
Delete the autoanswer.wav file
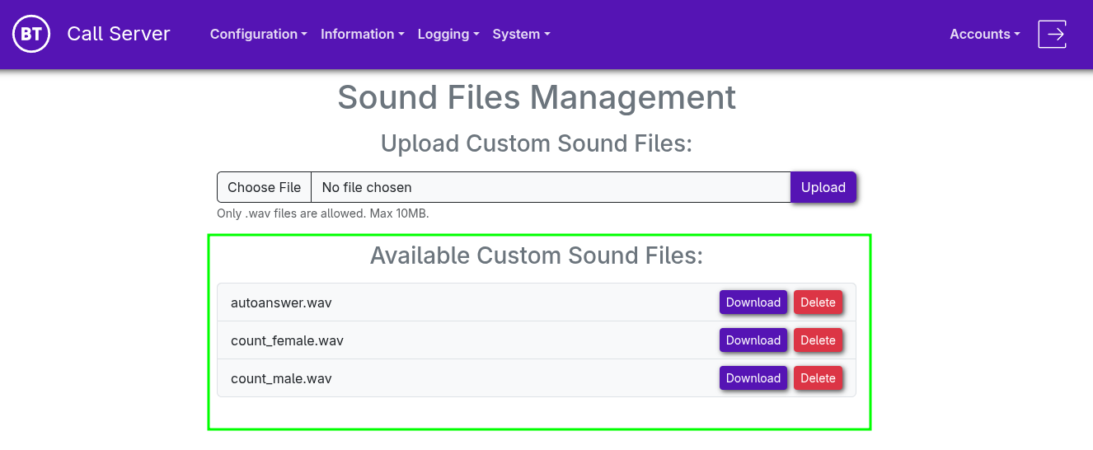tap(818, 302)
